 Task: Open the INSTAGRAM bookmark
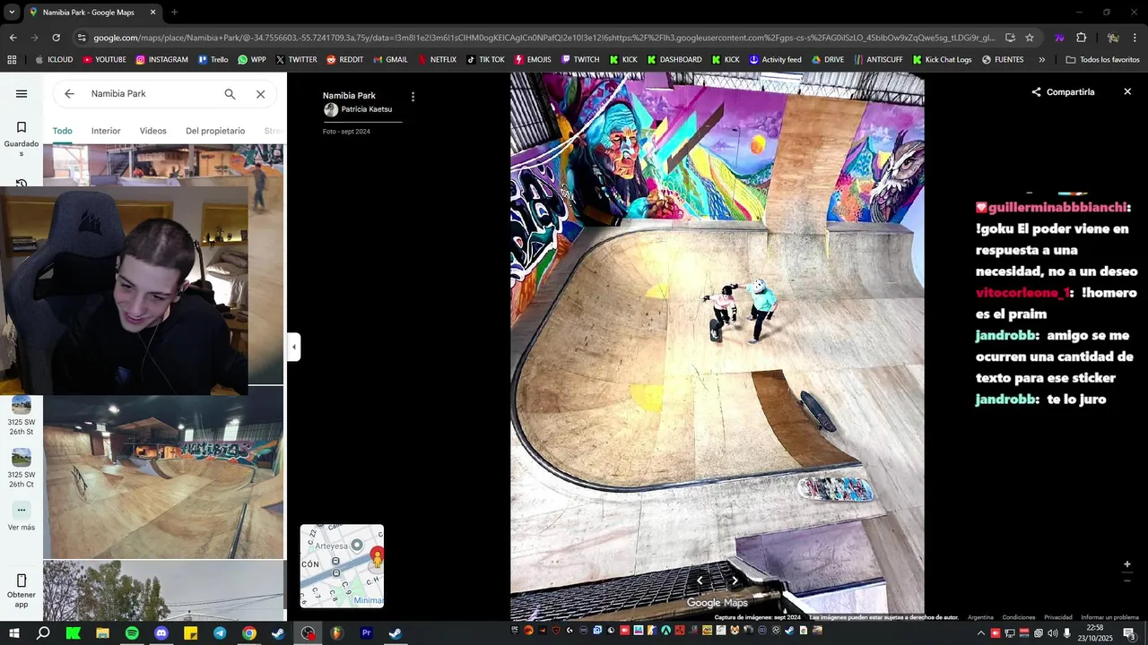pos(161,60)
